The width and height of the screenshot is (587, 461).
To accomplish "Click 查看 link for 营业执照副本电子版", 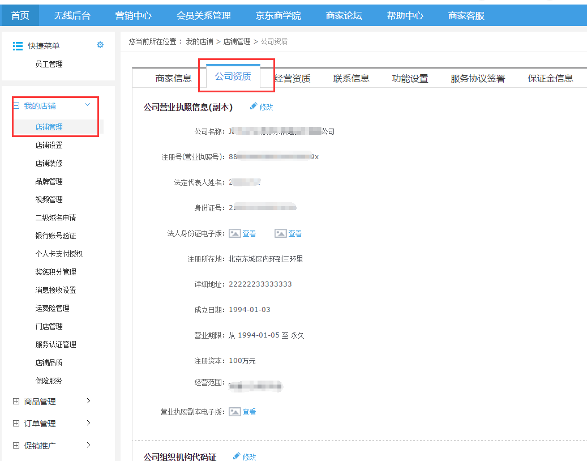I will (x=250, y=412).
